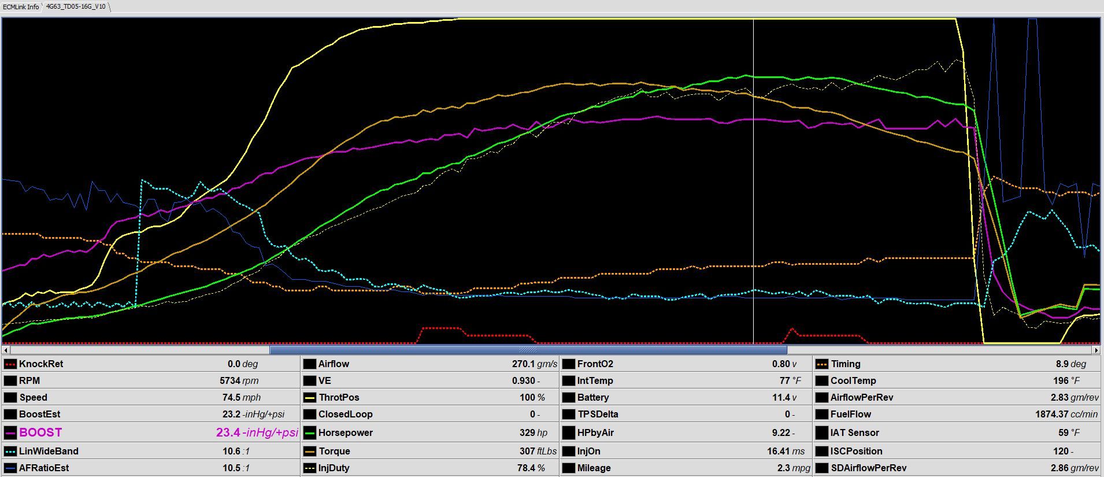Toggle the KnockRet red dotted legend swatch
The width and height of the screenshot is (1104, 477).
(x=10, y=364)
